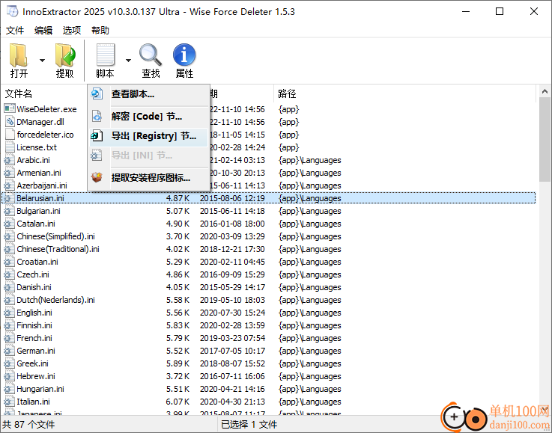Select the Finnish.ini file name

[x=34, y=325]
